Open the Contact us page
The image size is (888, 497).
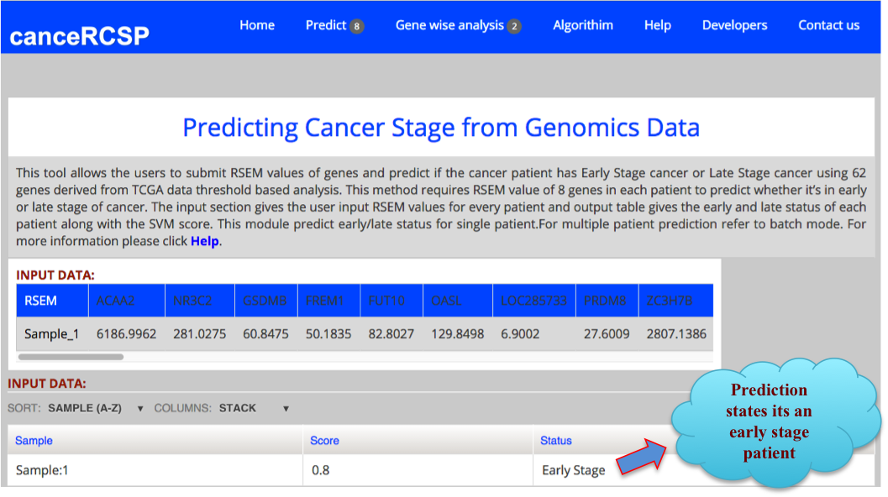(x=828, y=25)
